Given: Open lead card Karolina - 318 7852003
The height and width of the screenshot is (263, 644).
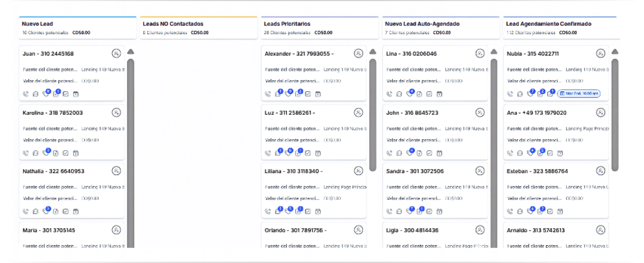Looking at the screenshot, I should click(71, 132).
